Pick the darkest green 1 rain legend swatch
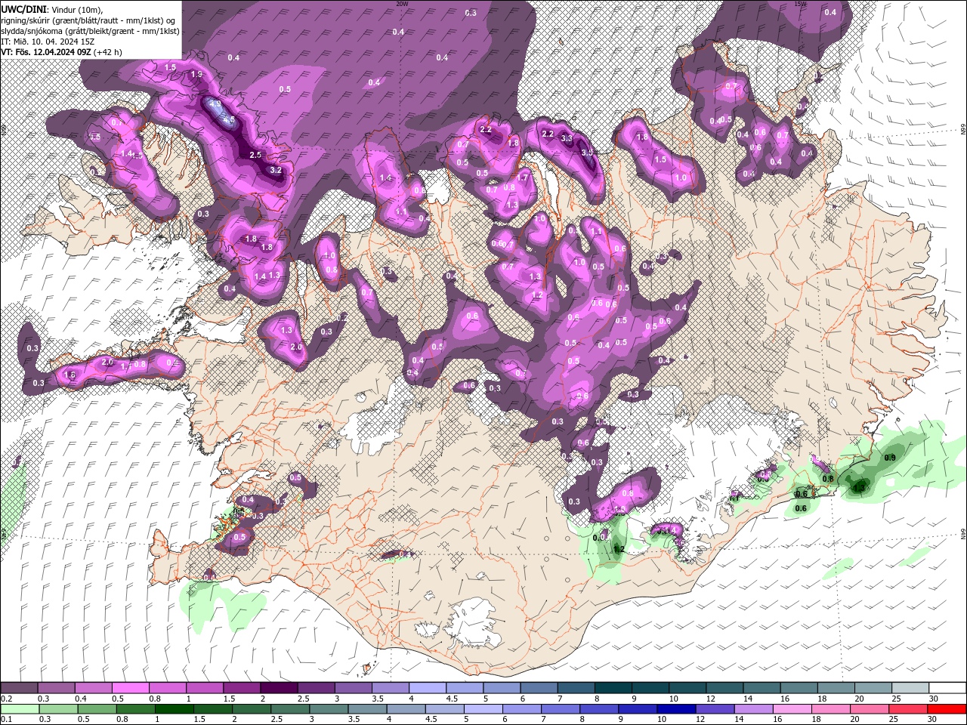Screen dimensions: 967x725 174,708
